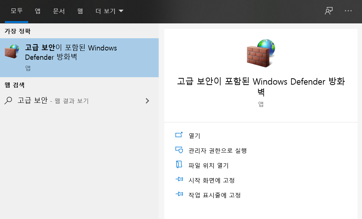
Task: Click the pin icon beside 작업 표시줄에 고정
Action: point(179,194)
